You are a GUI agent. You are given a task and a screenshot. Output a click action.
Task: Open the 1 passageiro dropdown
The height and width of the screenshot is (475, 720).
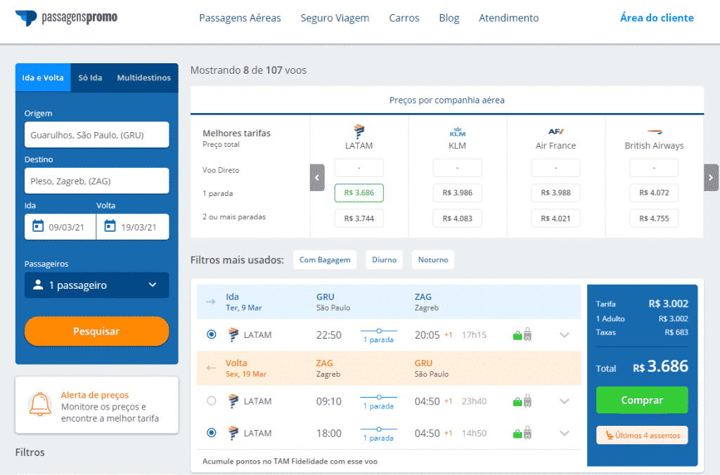(x=96, y=285)
